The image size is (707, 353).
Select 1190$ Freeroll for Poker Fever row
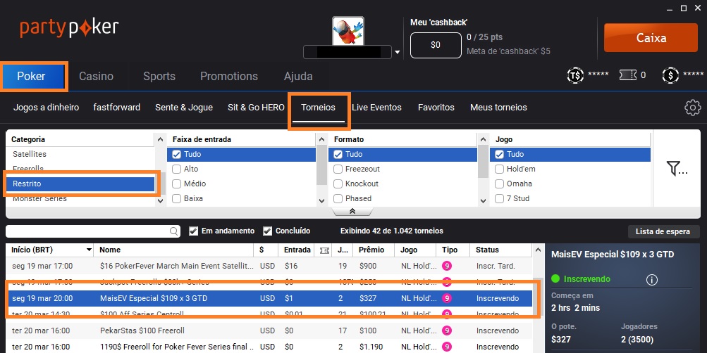(x=269, y=346)
